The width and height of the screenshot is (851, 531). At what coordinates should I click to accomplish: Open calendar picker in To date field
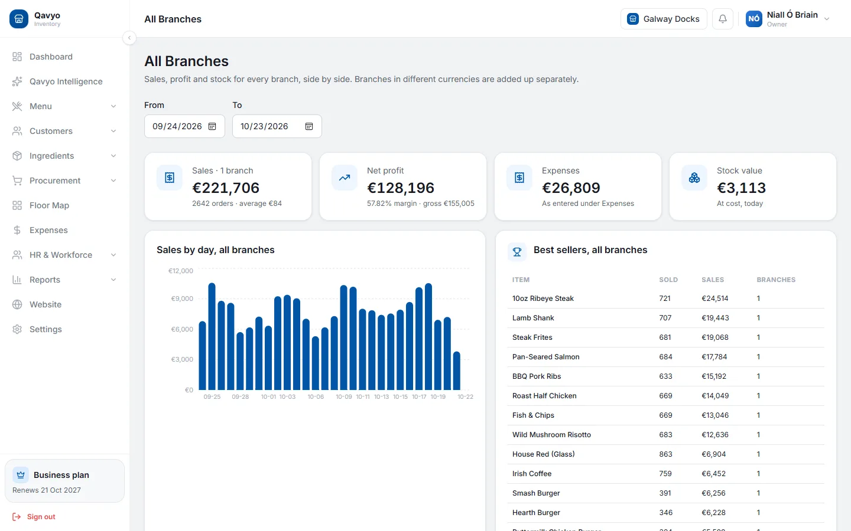coord(309,126)
